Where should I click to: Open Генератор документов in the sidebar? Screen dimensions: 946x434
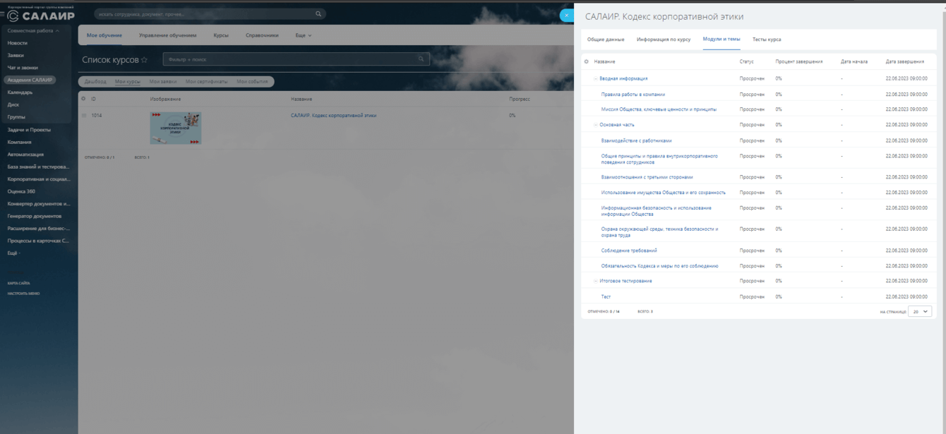[35, 216]
